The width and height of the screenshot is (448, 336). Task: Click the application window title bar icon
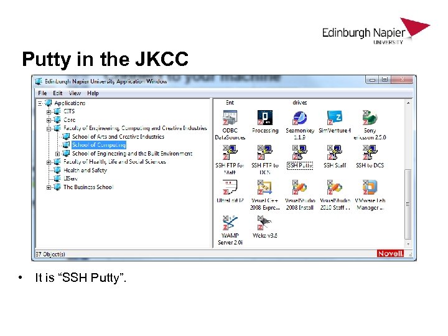tap(39, 82)
